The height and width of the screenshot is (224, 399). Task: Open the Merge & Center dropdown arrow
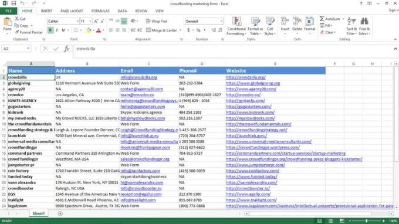click(180, 30)
